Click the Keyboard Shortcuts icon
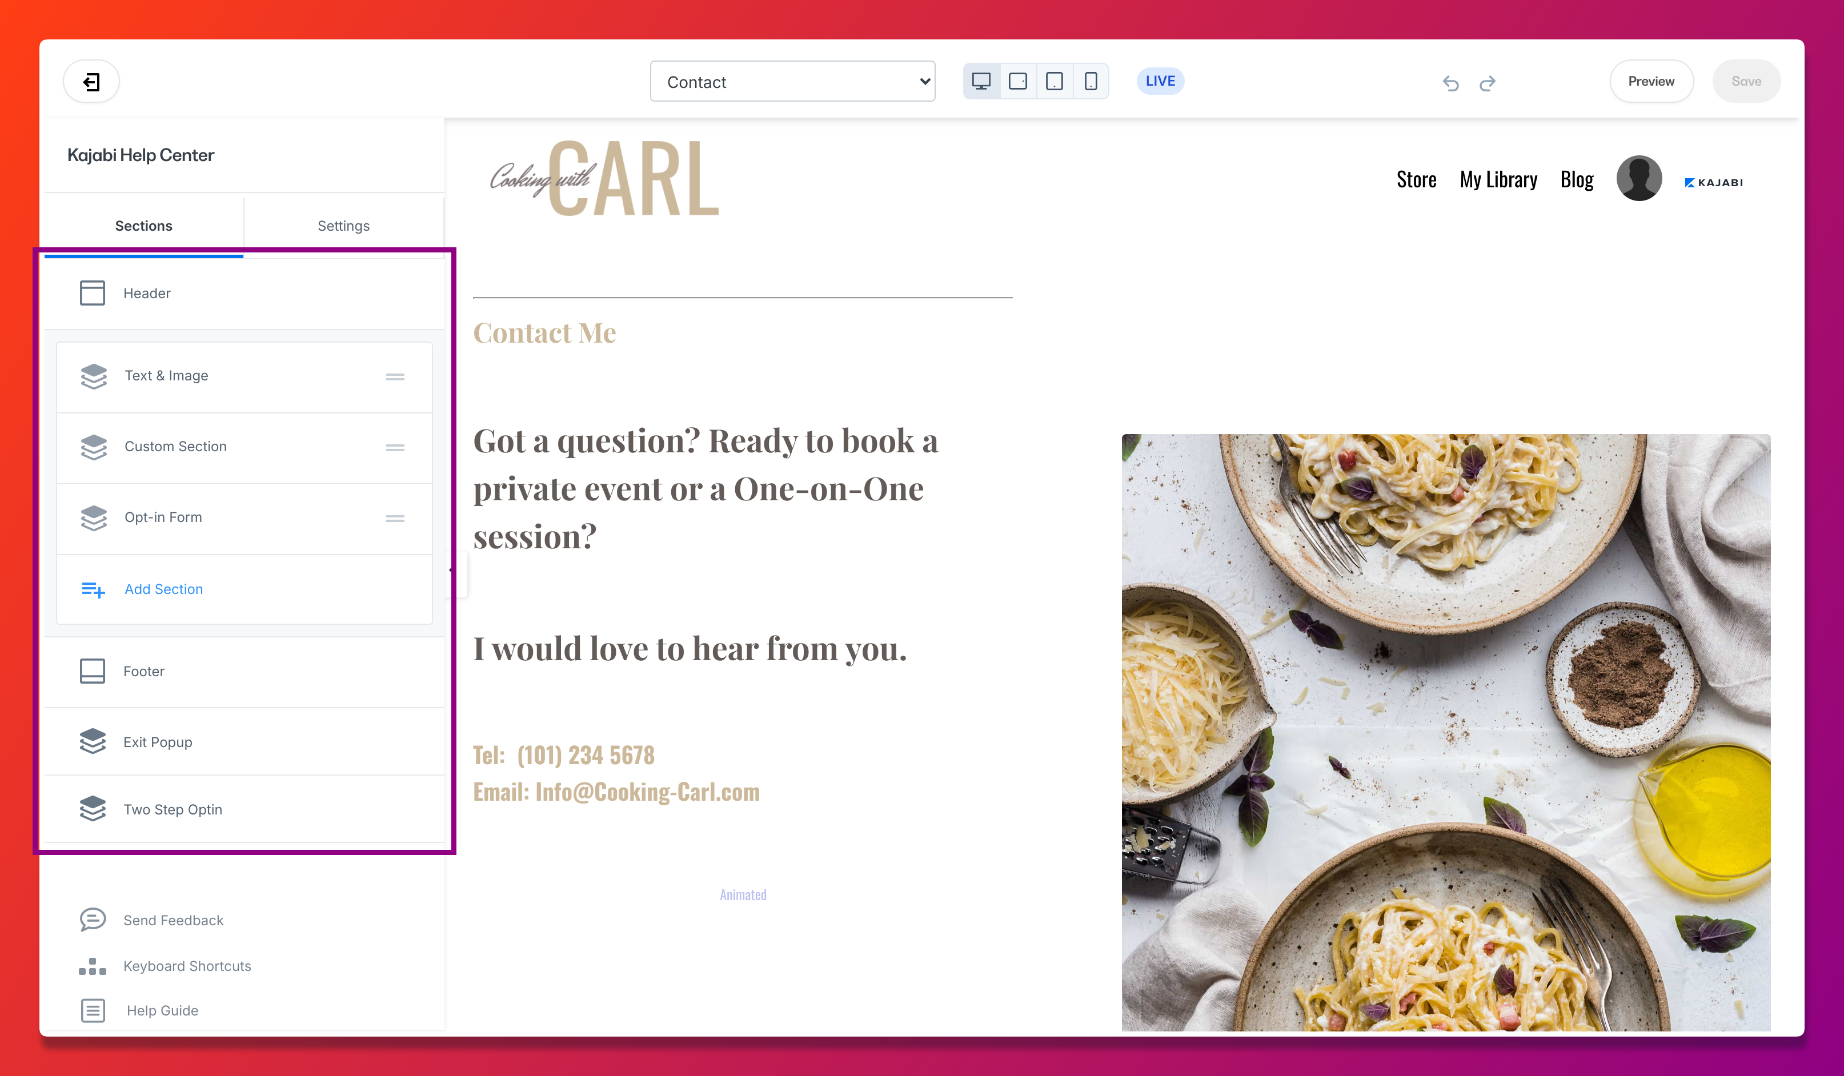The height and width of the screenshot is (1076, 1844). [92, 966]
